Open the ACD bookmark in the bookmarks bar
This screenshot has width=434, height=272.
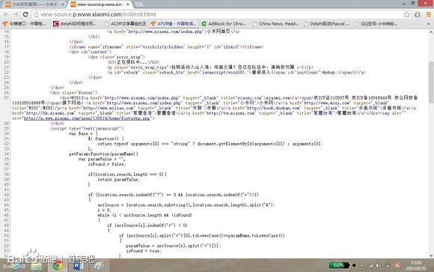coord(126,24)
